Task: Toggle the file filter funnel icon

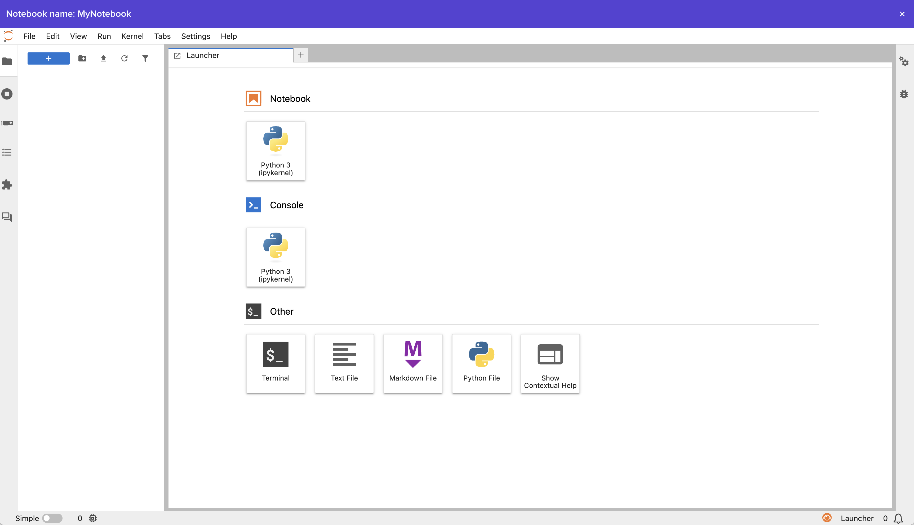Action: tap(145, 58)
